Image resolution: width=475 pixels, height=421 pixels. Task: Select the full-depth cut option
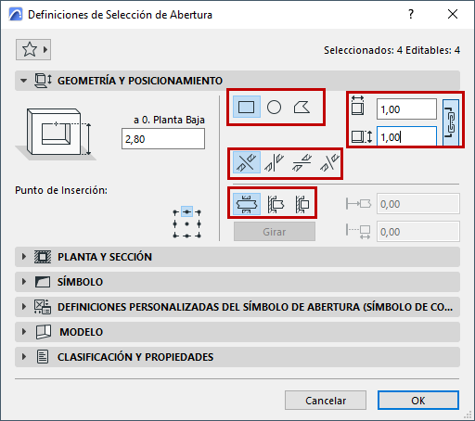pyautogui.click(x=247, y=204)
